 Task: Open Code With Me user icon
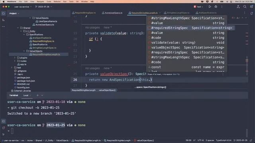tap(238, 7)
